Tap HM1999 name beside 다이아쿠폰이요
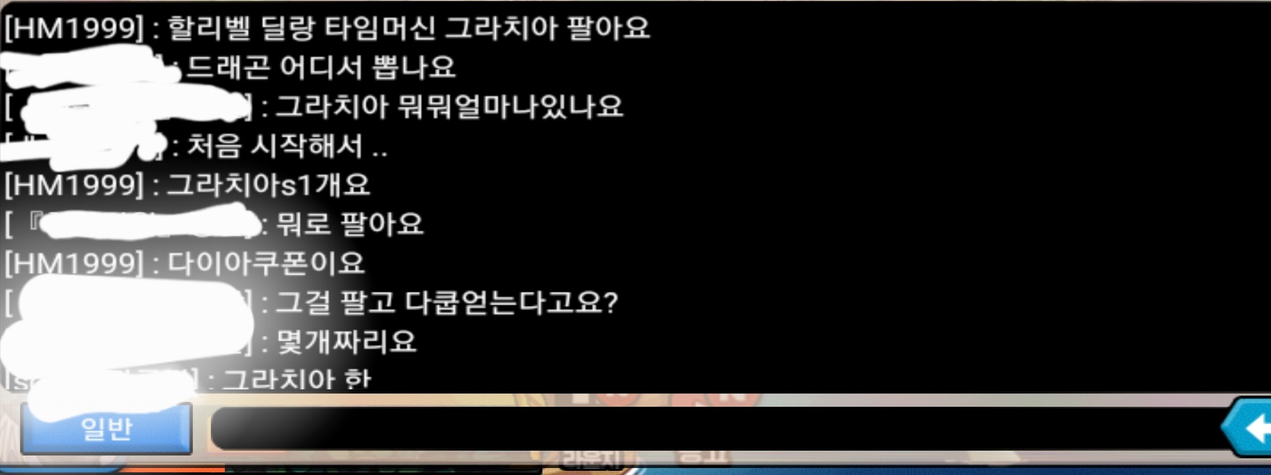This screenshot has width=1271, height=475. coord(75,263)
